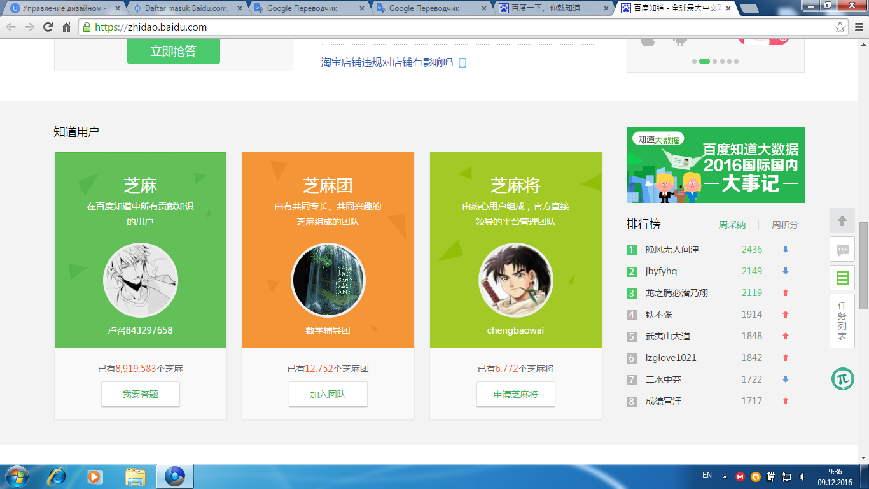This screenshot has height=489, width=869.
Task: Switch to the 百度一下 browser tab
Action: point(553,8)
